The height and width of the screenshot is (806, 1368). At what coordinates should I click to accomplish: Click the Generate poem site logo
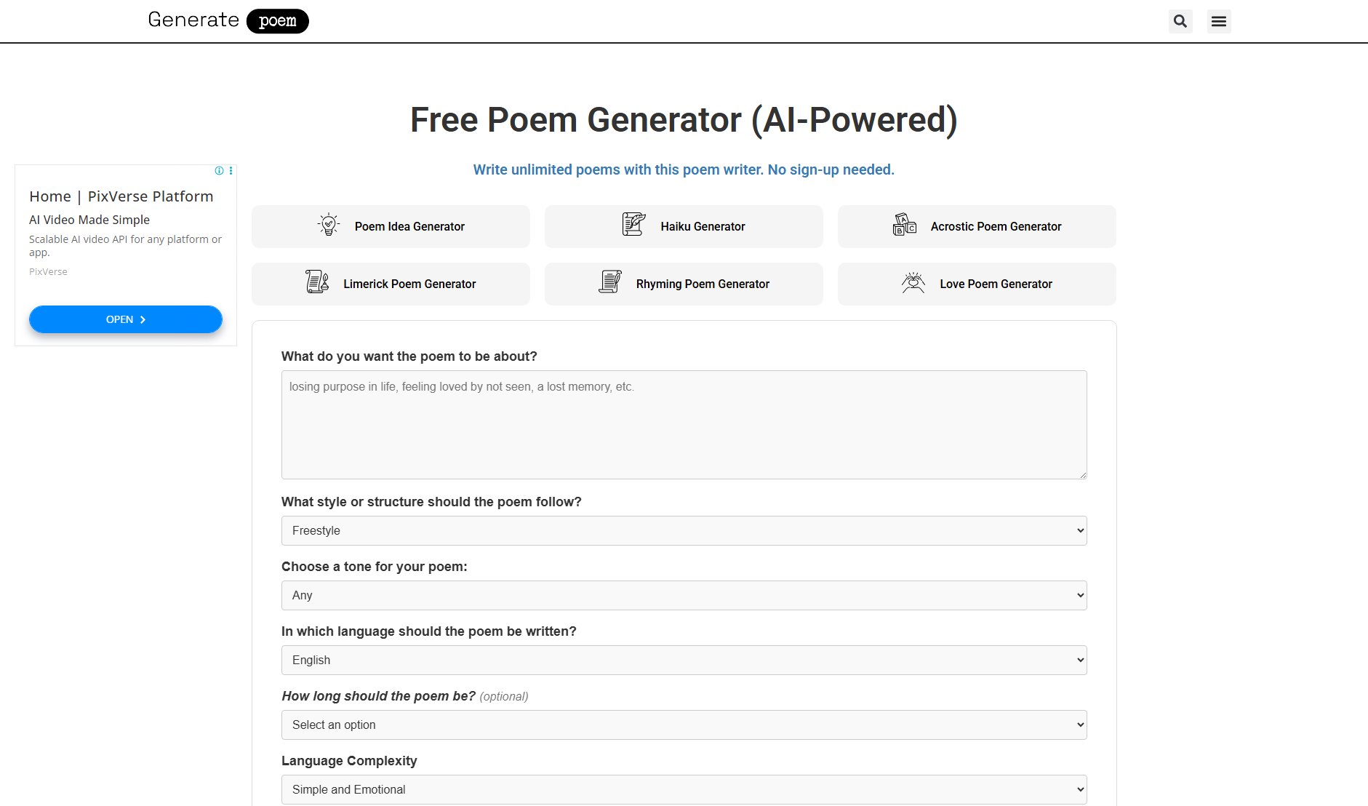(228, 20)
